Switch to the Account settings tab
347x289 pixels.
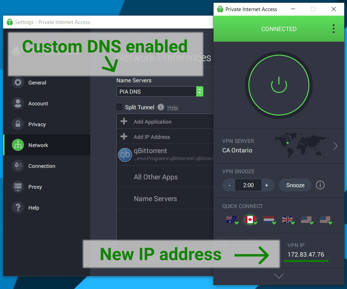pyautogui.click(x=47, y=103)
